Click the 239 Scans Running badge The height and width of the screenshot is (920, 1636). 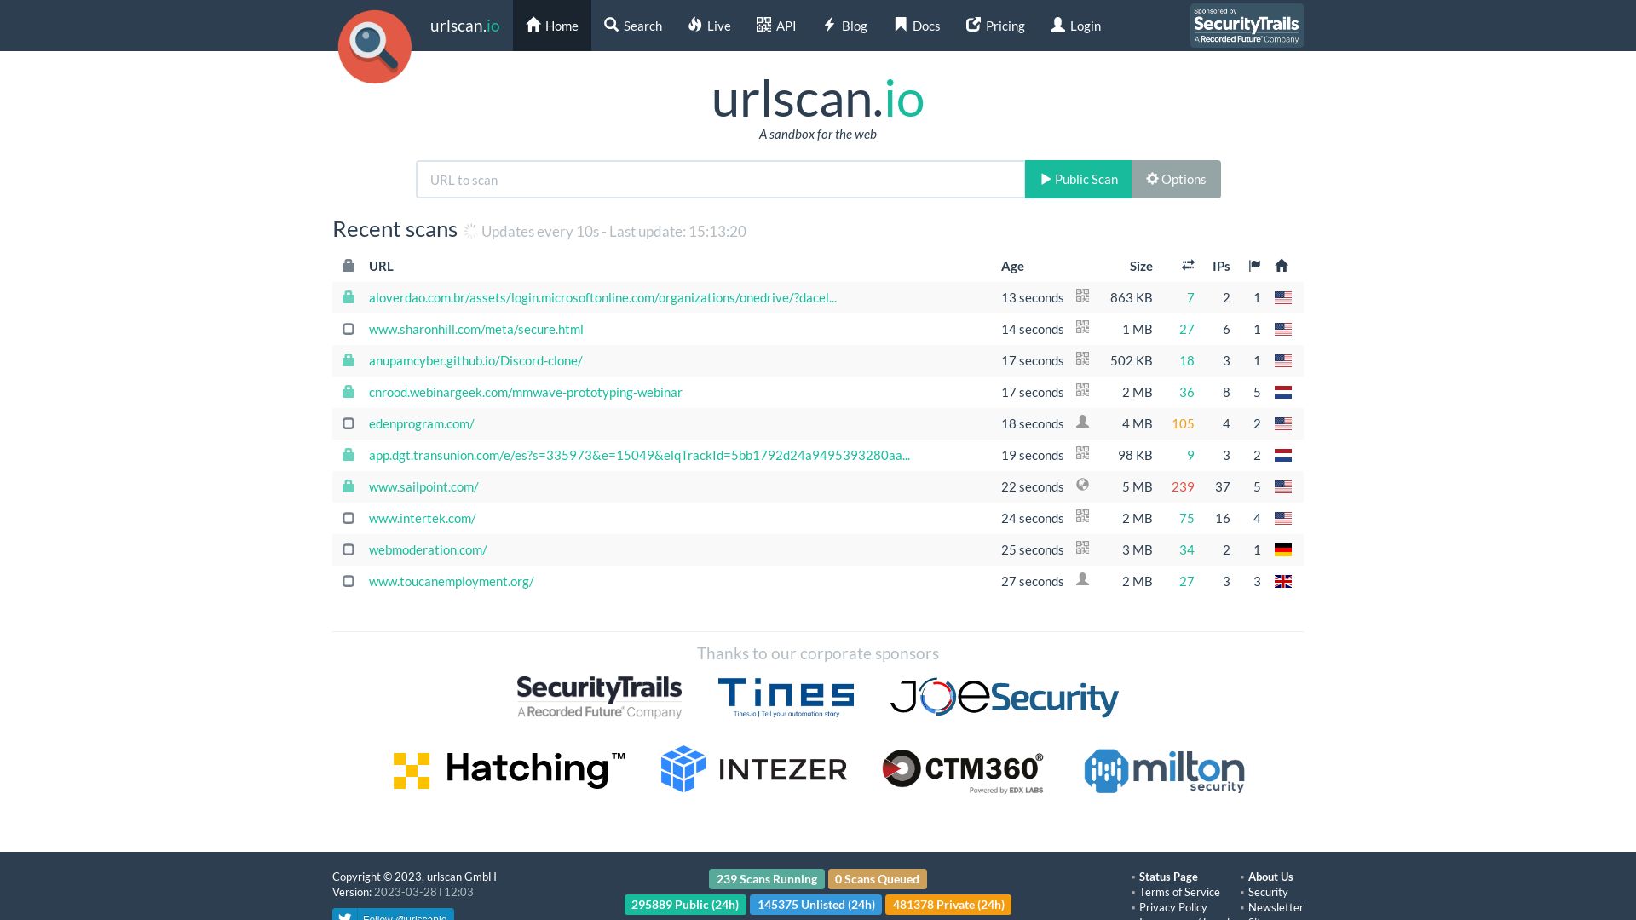(766, 879)
